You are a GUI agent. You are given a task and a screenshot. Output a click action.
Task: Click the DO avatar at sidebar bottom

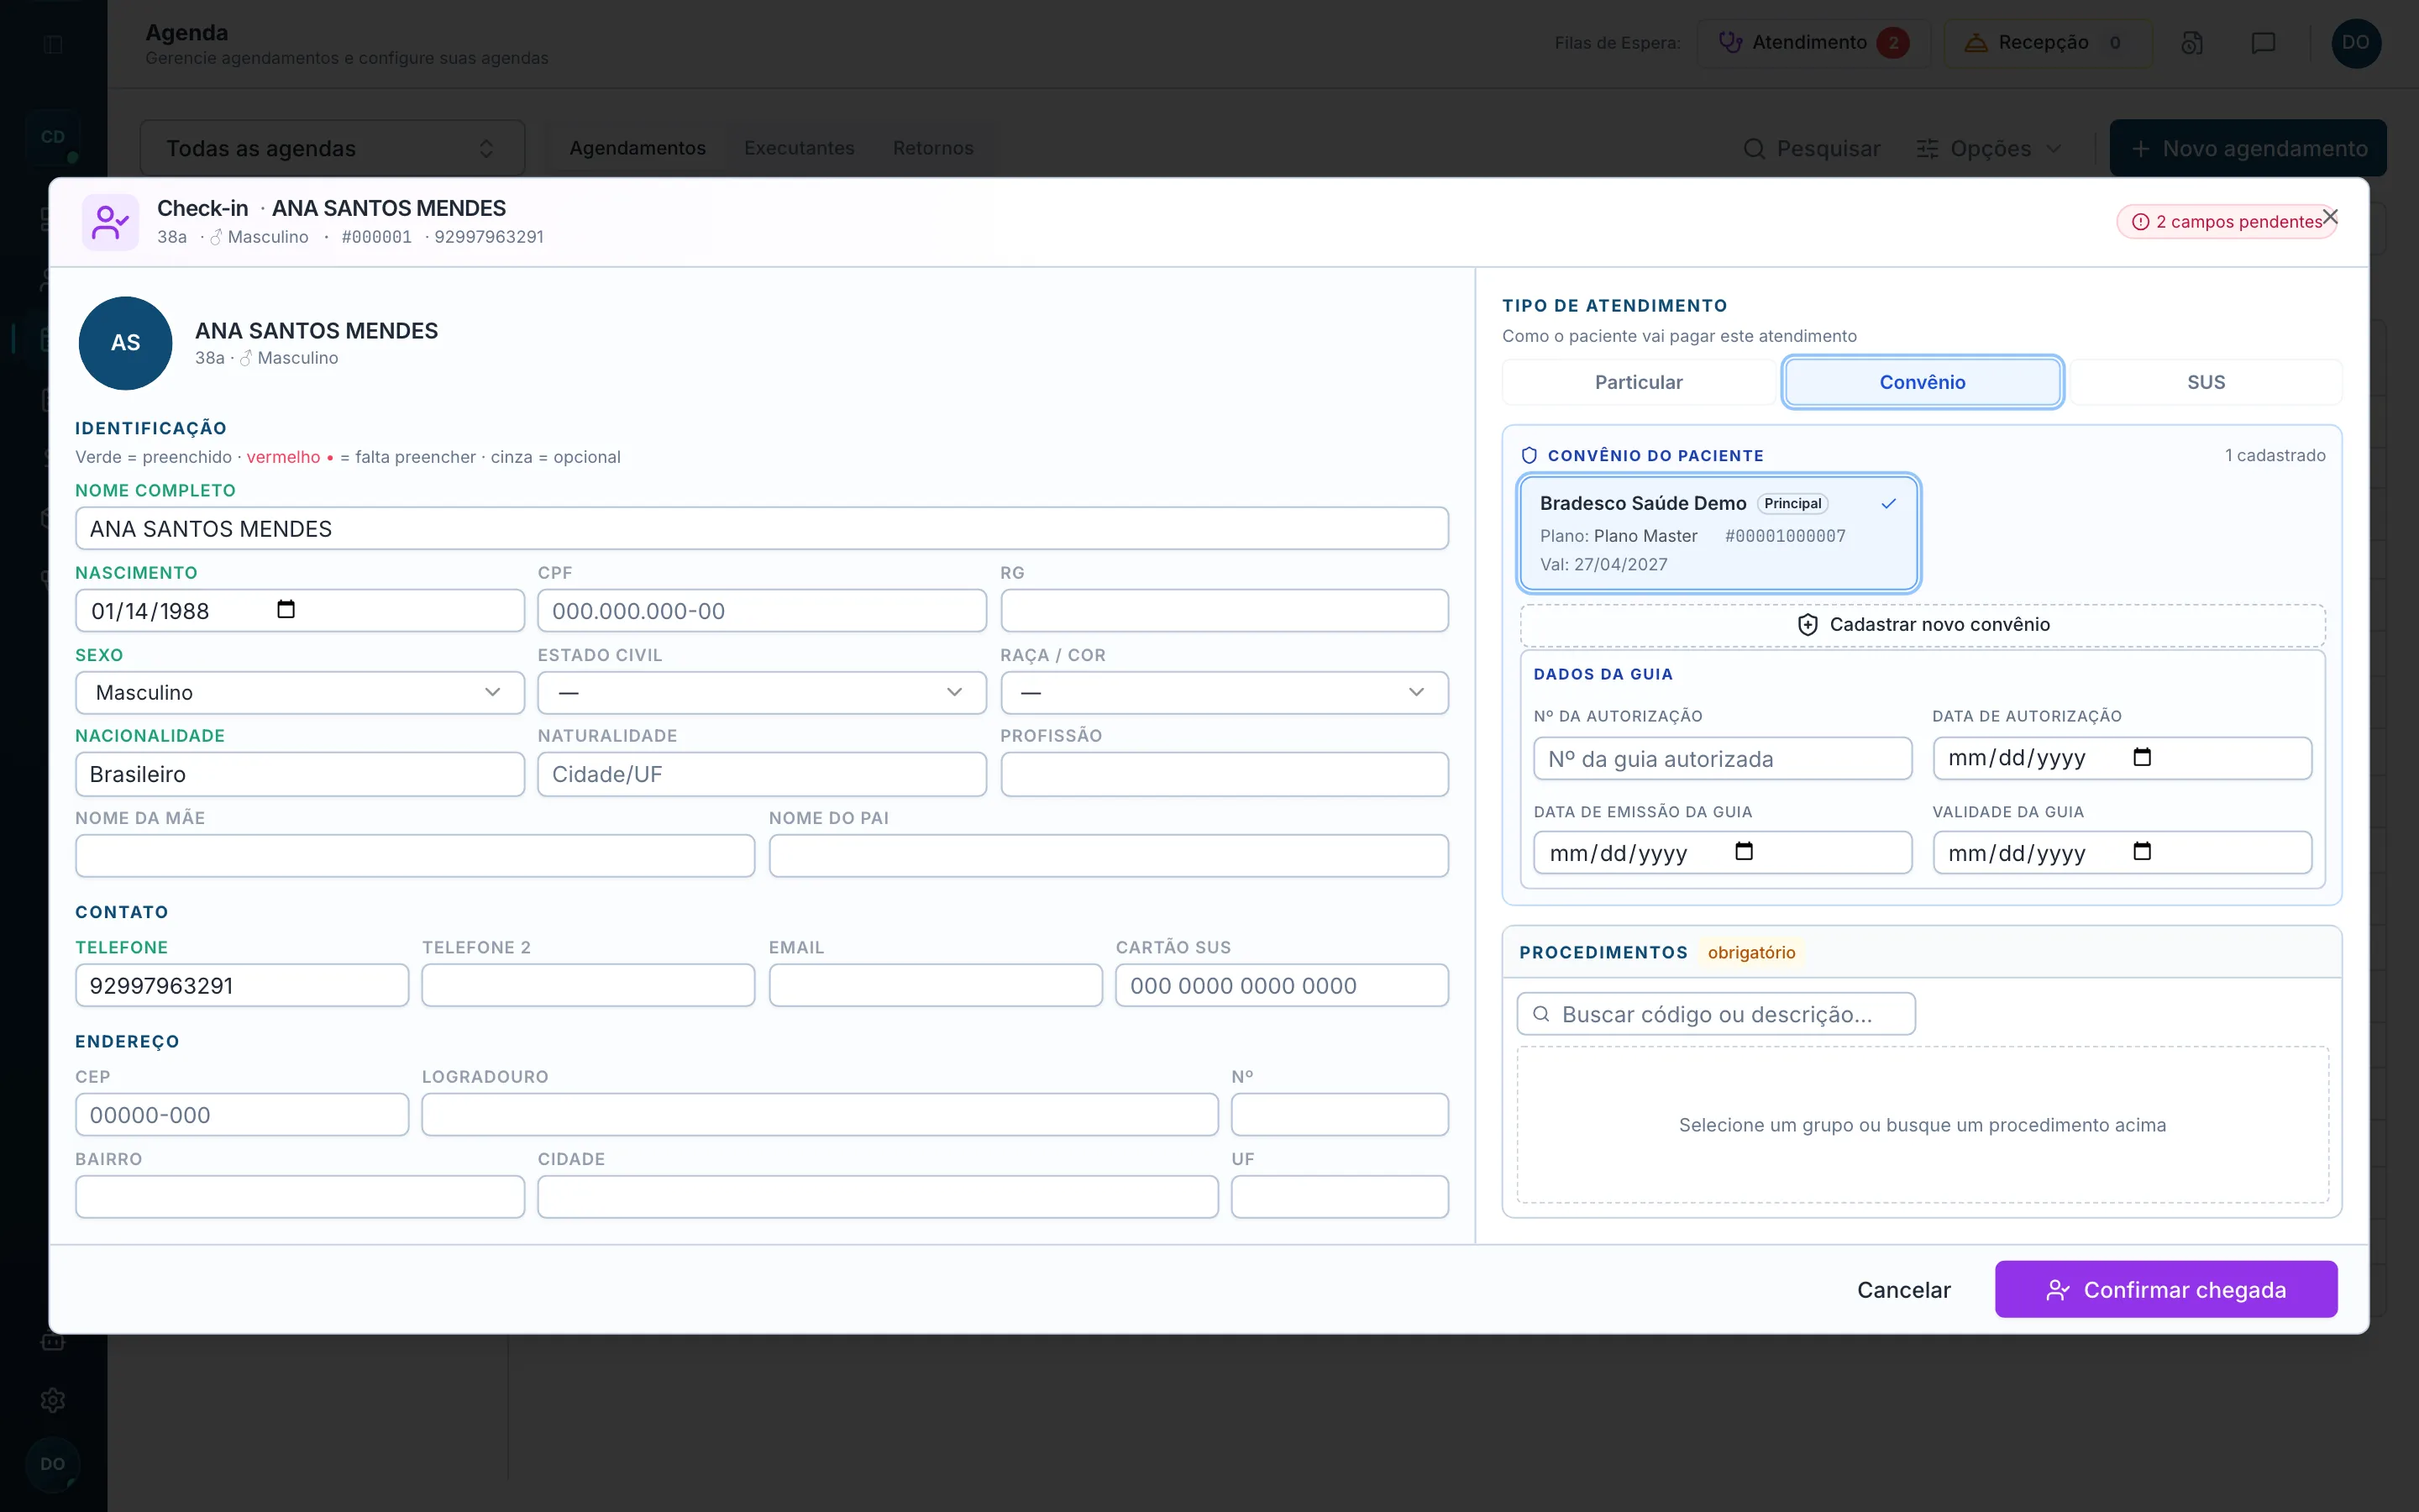(x=53, y=1463)
